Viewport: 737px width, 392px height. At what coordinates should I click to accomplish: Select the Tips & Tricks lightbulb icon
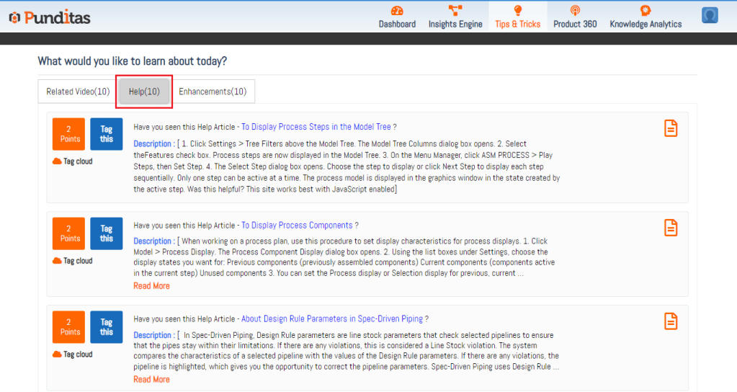(x=517, y=11)
